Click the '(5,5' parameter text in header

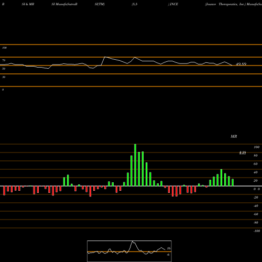[135, 4]
